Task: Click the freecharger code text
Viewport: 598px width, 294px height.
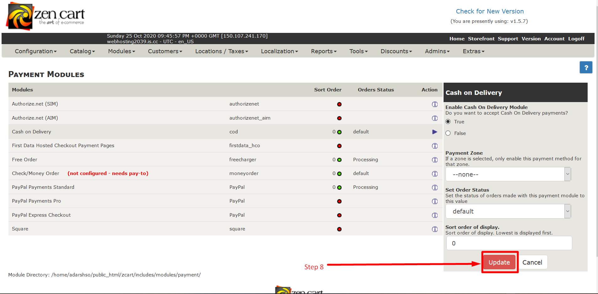Action: pos(243,160)
